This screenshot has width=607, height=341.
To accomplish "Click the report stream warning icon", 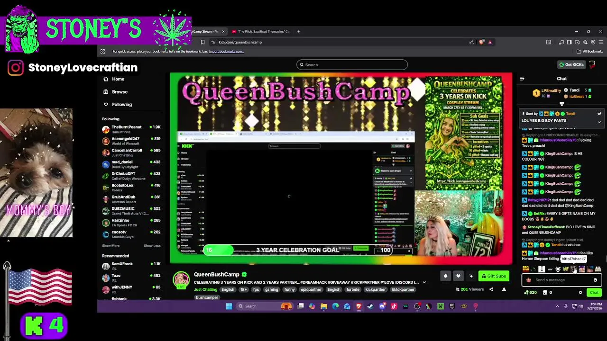I will [x=504, y=289].
